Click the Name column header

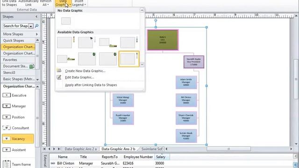coord(63,157)
